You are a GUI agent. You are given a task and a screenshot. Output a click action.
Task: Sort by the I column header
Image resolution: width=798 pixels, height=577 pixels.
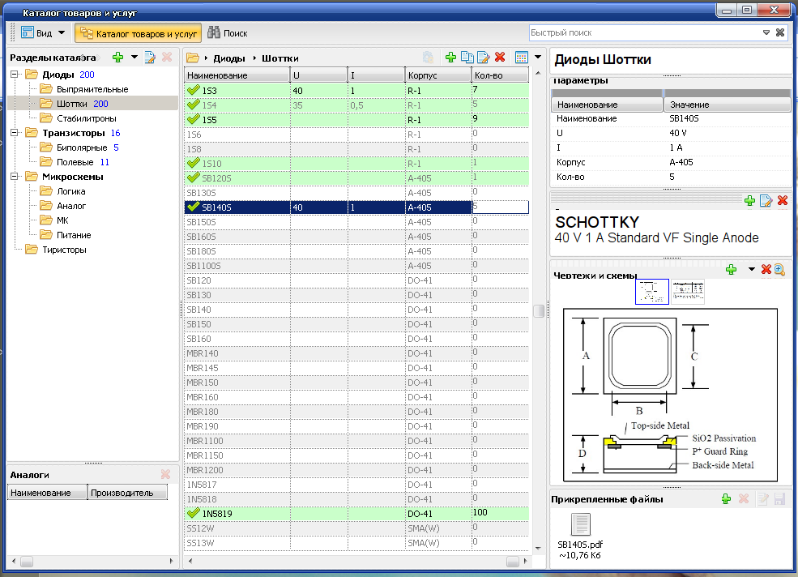click(377, 75)
